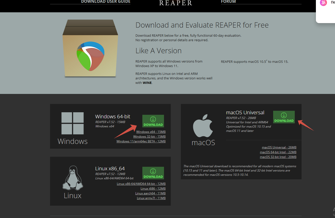
Task: Click the "REAPER v7.52 - 12MB" version text
Action: pyautogui.click(x=110, y=174)
